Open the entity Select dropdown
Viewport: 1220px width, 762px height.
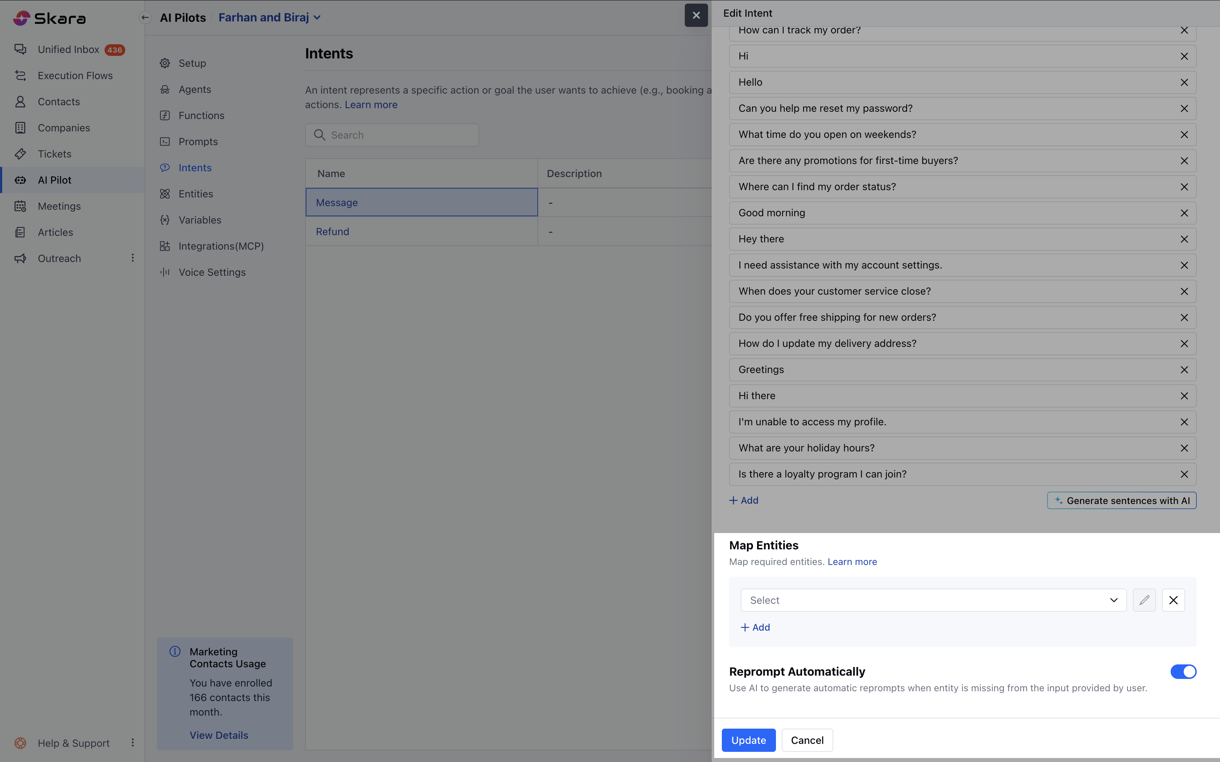point(933,600)
